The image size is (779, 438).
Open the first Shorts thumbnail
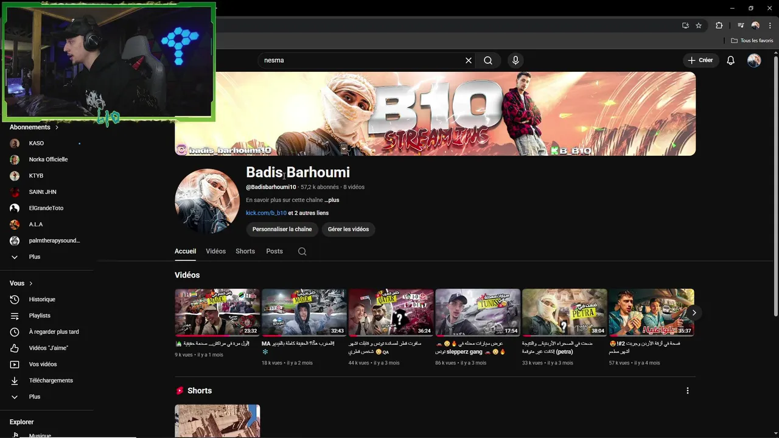(217, 421)
